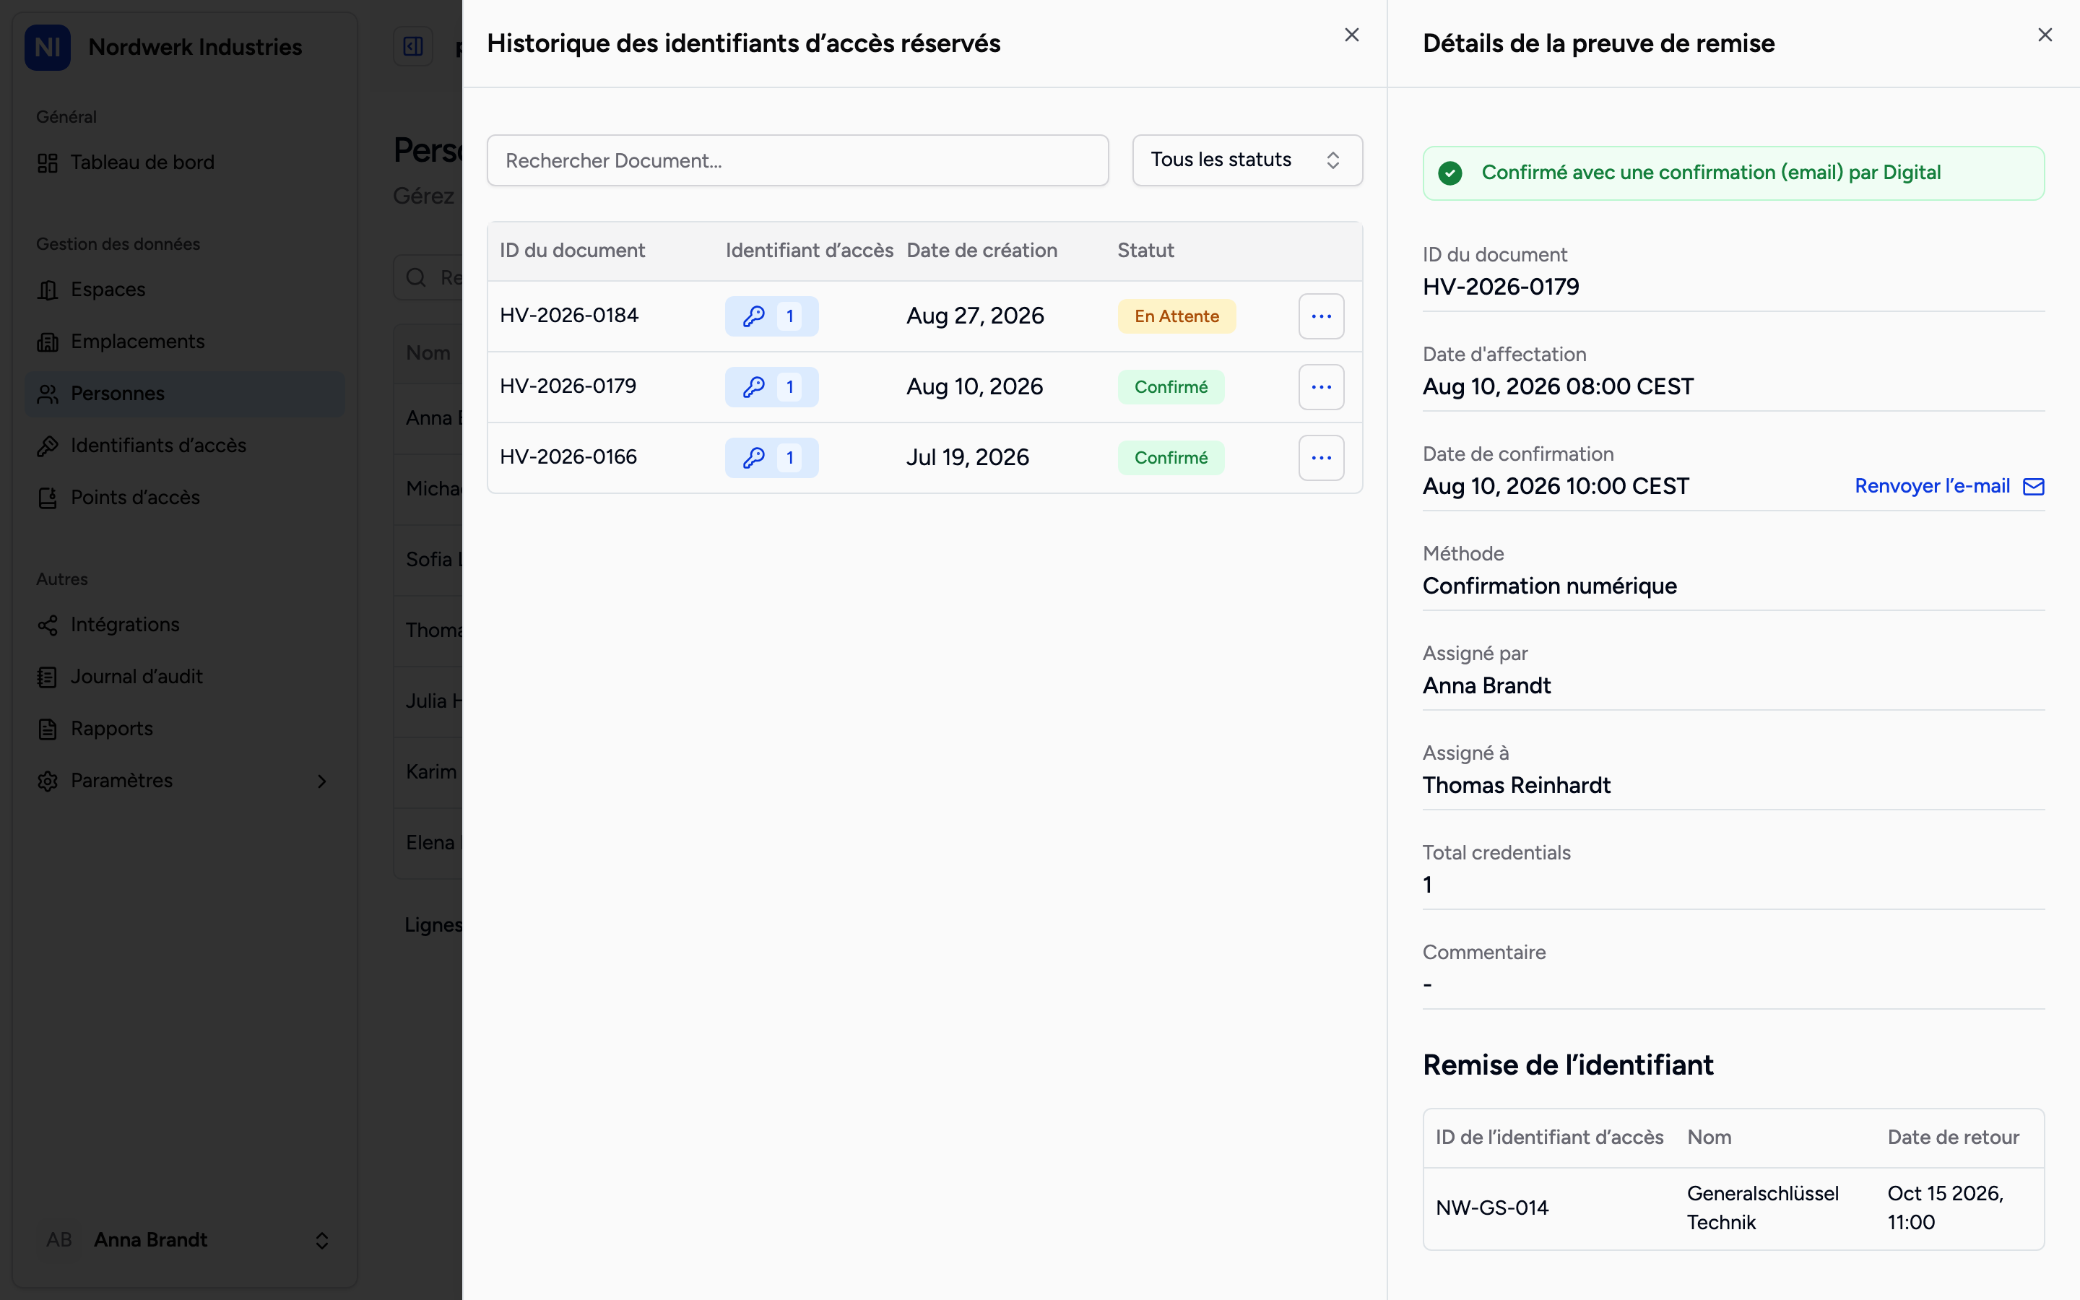
Task: Click the Jul 19, 2026 creation date
Action: [968, 457]
